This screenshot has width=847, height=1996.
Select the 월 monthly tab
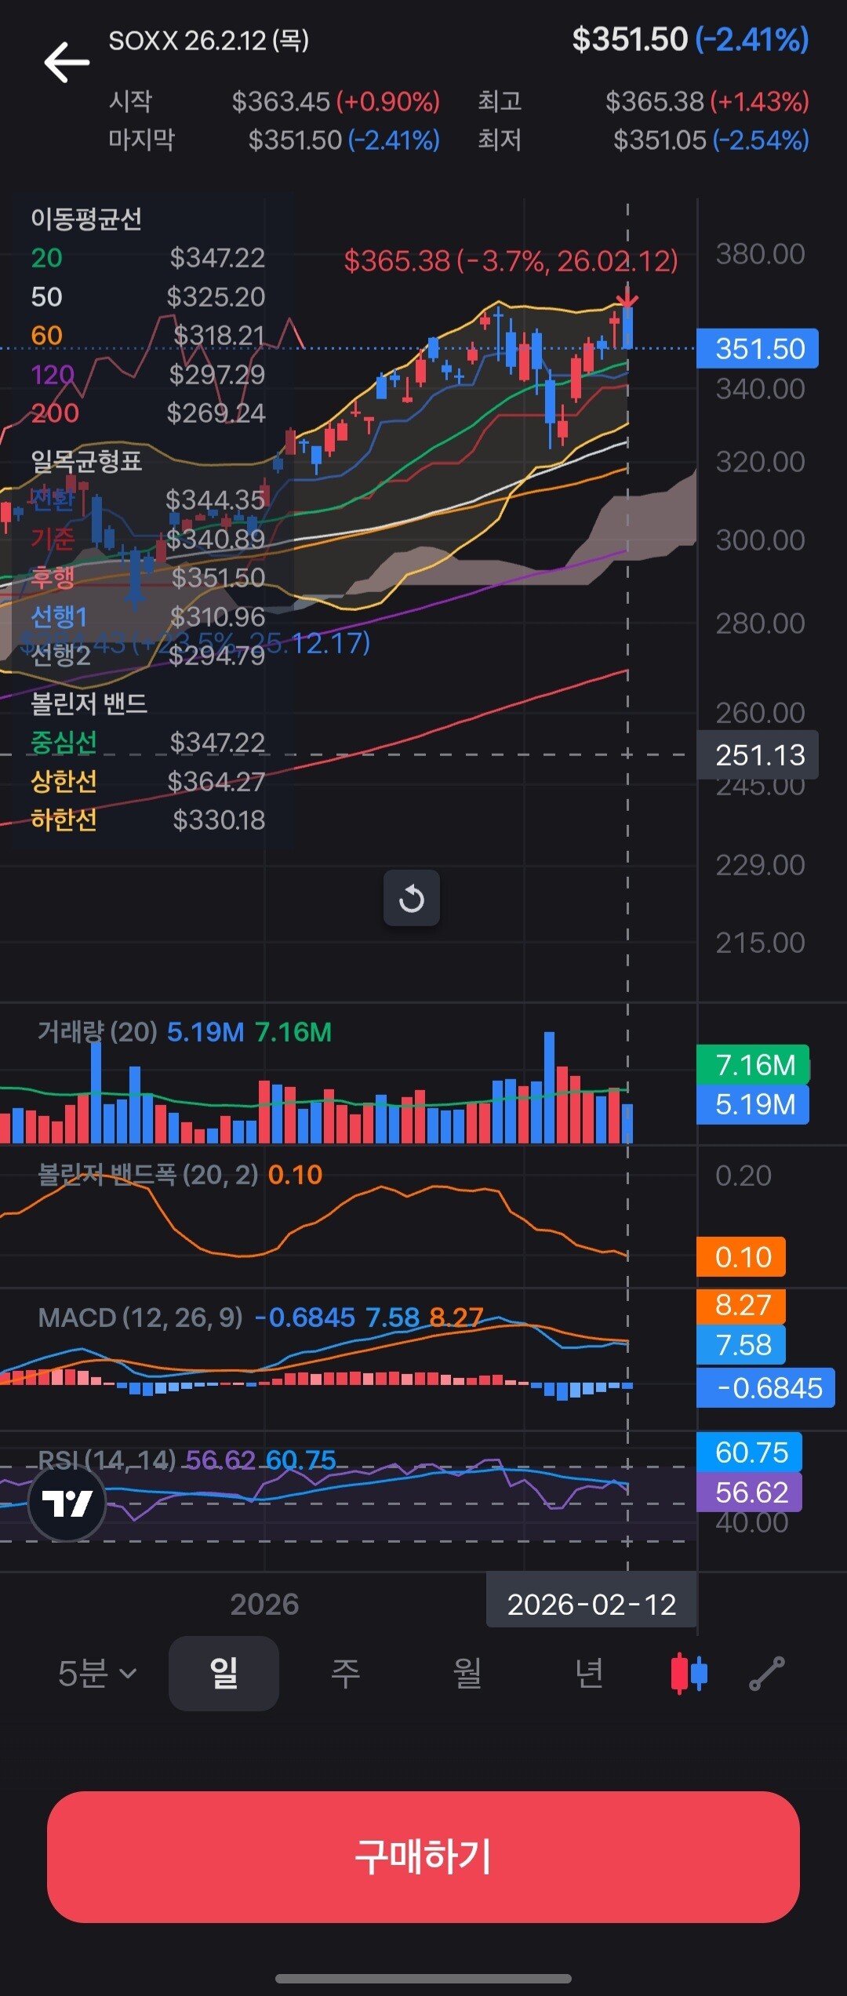click(467, 1673)
